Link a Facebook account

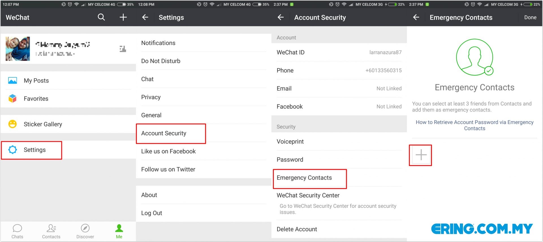click(339, 106)
